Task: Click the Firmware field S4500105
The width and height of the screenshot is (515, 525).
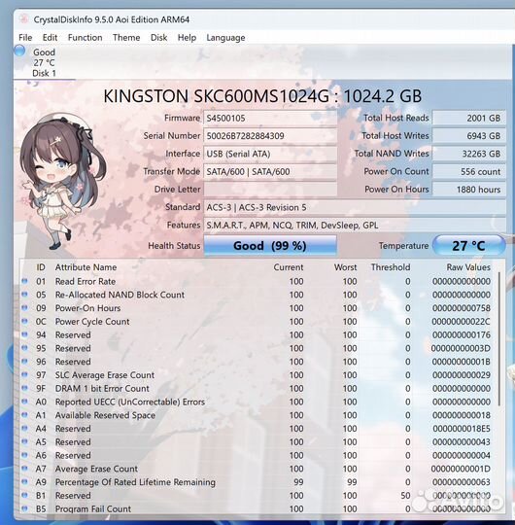Action: point(270,119)
